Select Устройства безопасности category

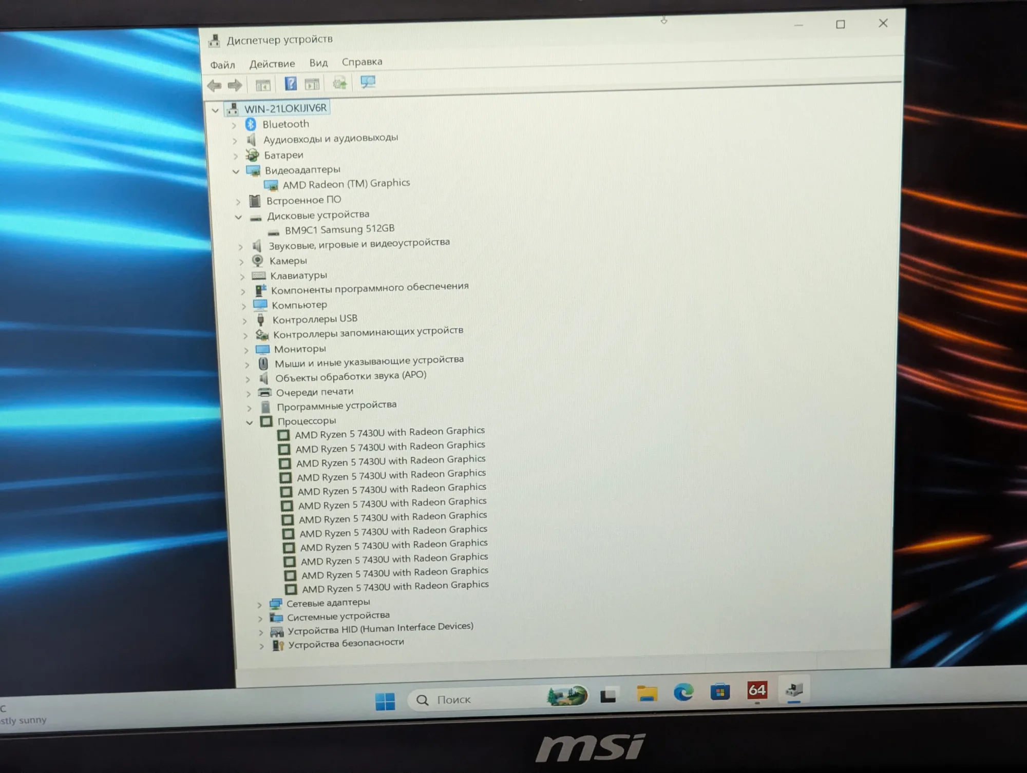click(346, 643)
